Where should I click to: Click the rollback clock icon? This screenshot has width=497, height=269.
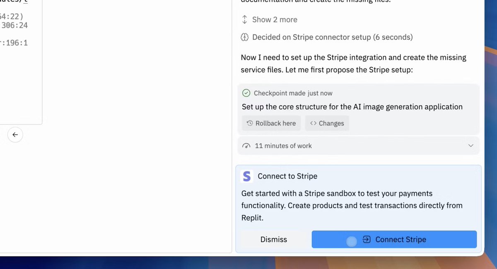(x=250, y=123)
